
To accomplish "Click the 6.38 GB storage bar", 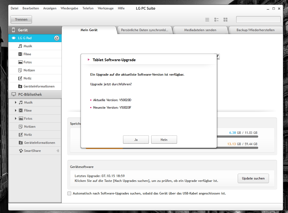I will (237, 137).
